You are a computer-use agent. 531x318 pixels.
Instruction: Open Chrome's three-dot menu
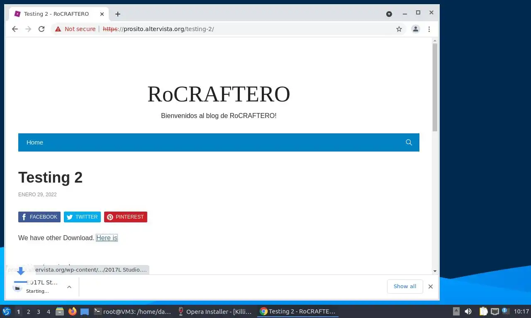[429, 29]
